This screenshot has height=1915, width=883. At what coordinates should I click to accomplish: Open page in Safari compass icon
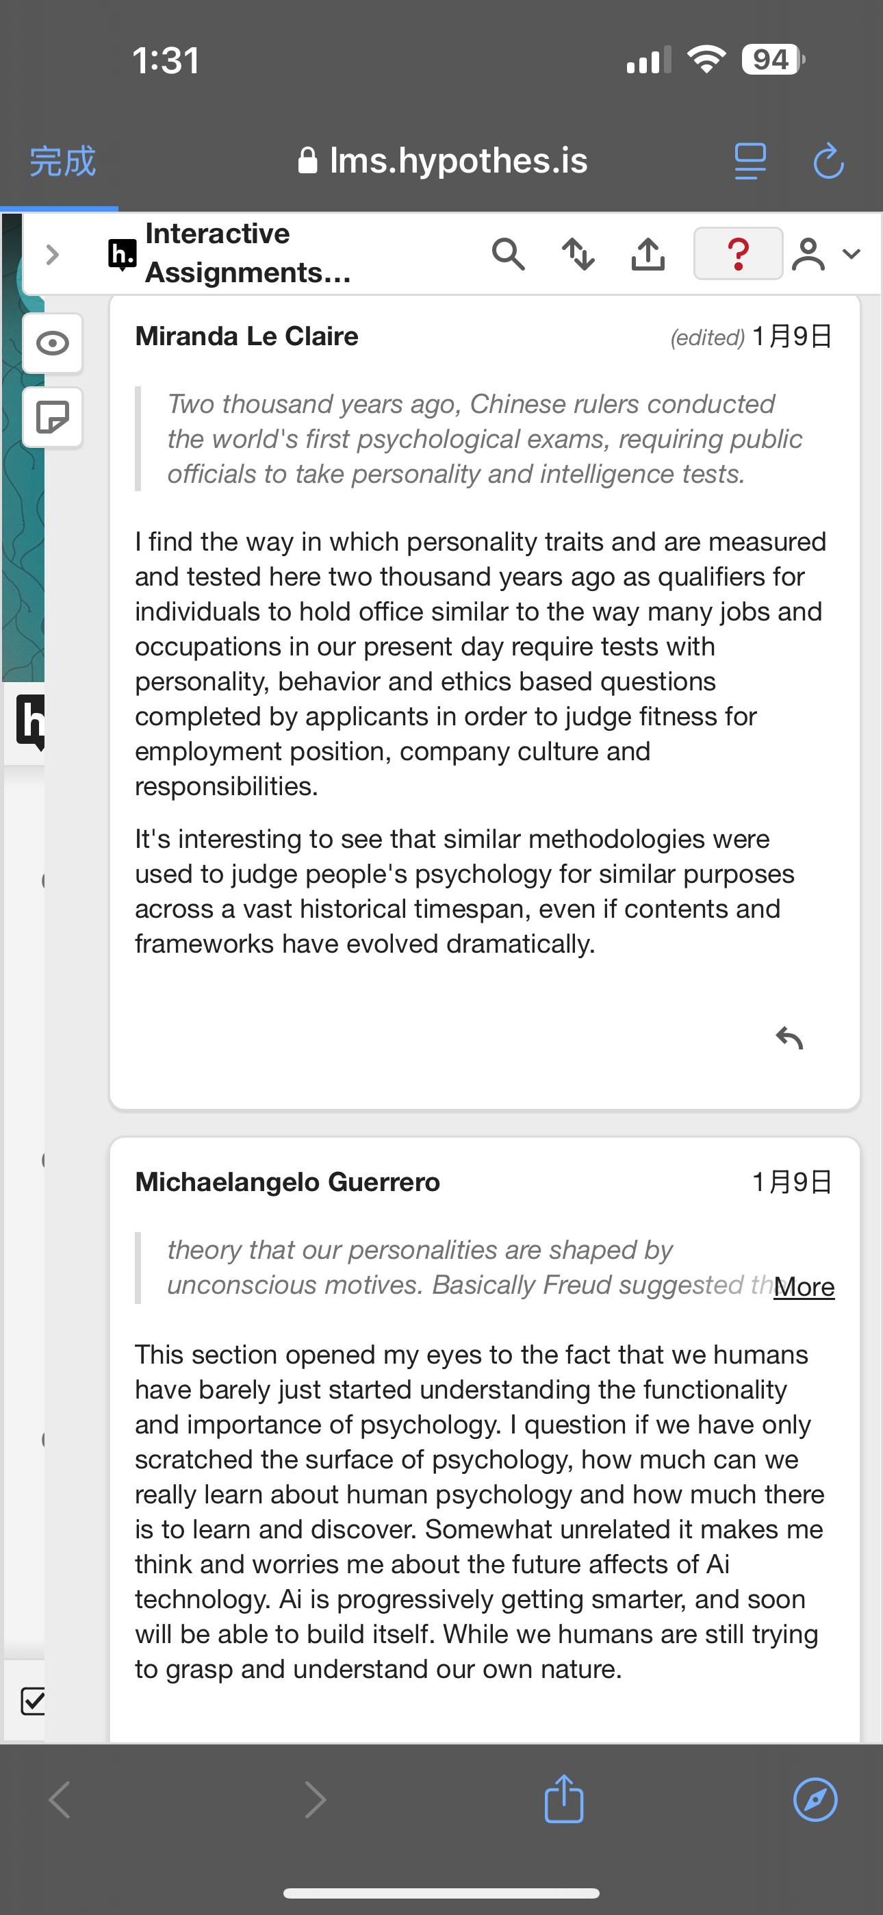815,1800
